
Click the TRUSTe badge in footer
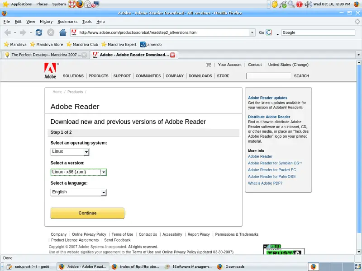284,250
